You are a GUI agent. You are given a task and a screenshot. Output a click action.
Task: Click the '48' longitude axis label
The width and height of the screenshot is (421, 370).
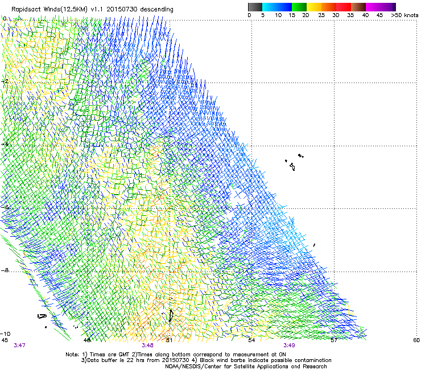[x=86, y=340]
